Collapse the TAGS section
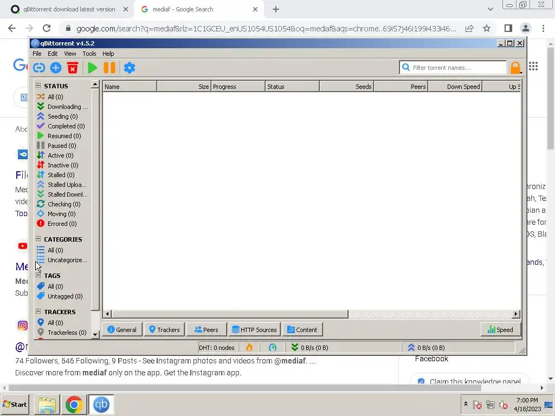Screen dimensions: 555x416 click(38, 275)
